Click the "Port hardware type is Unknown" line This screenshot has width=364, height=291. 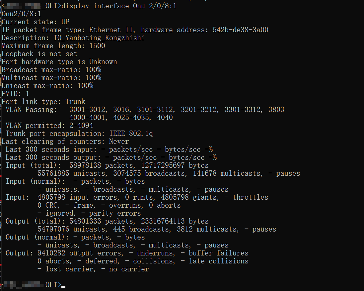click(59, 62)
